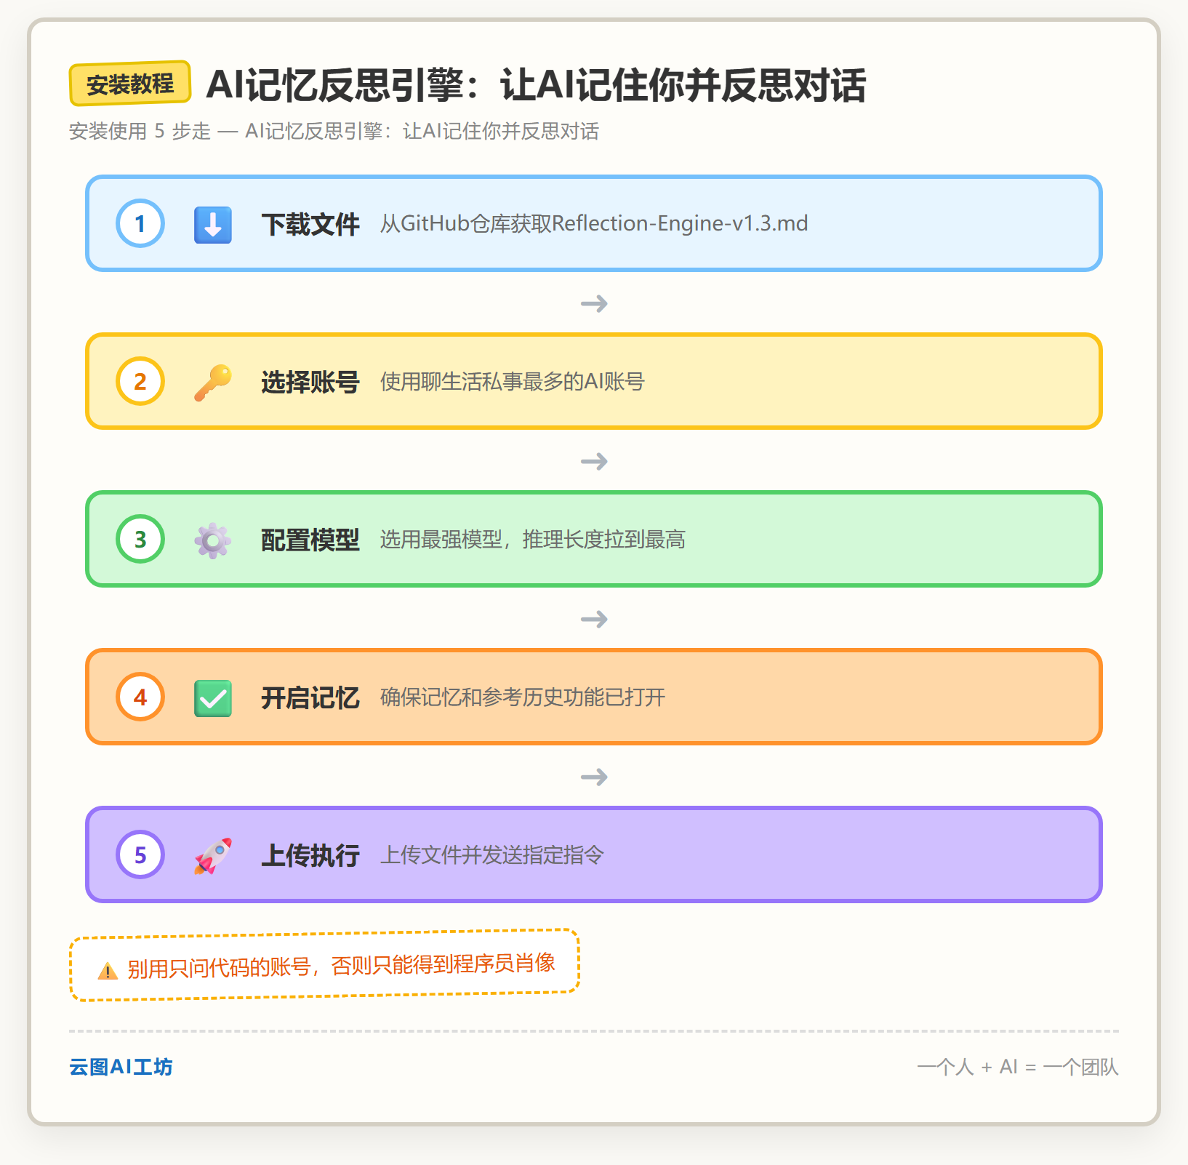Click the green checkmark icon beside 开启记忆

213,697
